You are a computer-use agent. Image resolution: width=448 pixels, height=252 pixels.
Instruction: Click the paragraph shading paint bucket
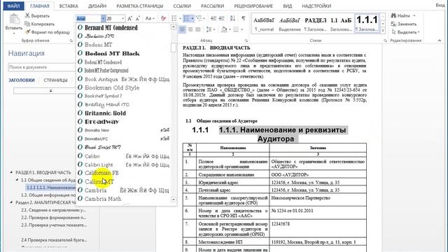point(224,29)
